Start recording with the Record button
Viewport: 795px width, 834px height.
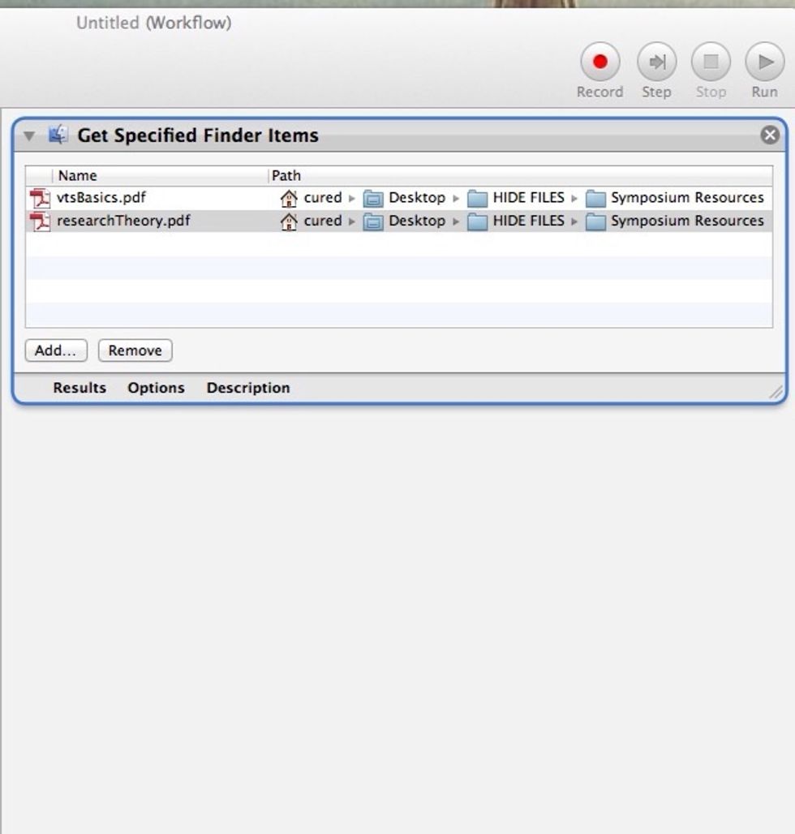point(599,62)
